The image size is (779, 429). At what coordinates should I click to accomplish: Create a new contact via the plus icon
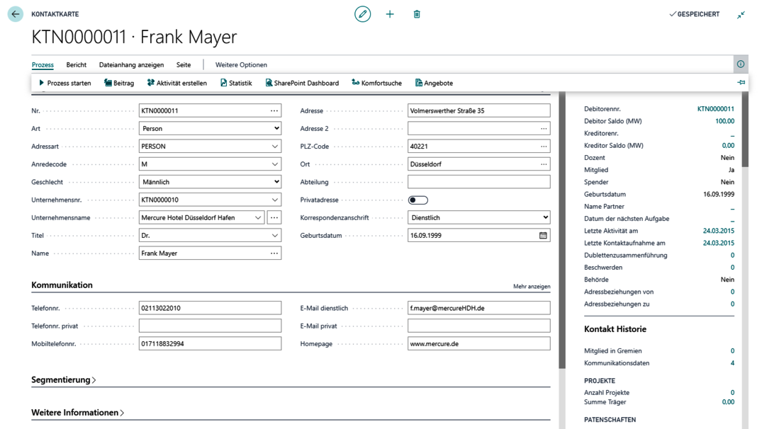(390, 13)
